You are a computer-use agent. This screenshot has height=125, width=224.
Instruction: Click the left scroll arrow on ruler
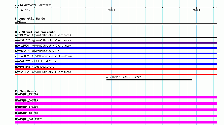(x=16, y=8)
